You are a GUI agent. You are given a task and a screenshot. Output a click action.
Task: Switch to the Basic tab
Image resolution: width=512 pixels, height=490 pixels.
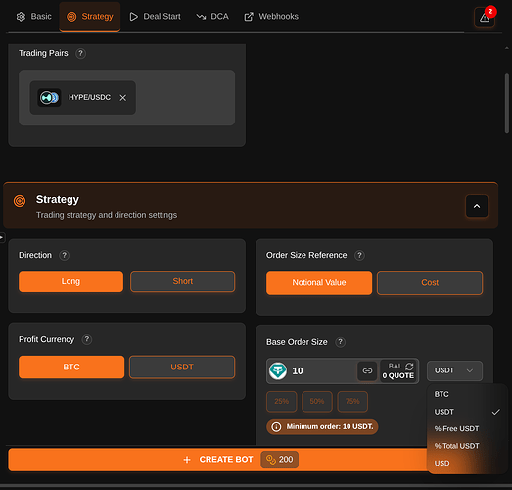(x=34, y=17)
